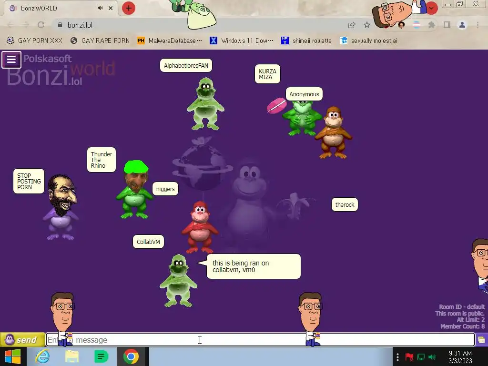
Task: Open the Extensions puzzle-piece menu
Action: pos(431,25)
